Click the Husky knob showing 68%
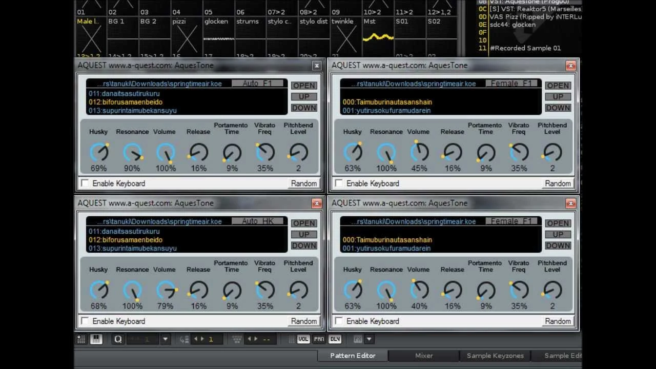Viewport: 656px width, 369px height. pyautogui.click(x=99, y=291)
